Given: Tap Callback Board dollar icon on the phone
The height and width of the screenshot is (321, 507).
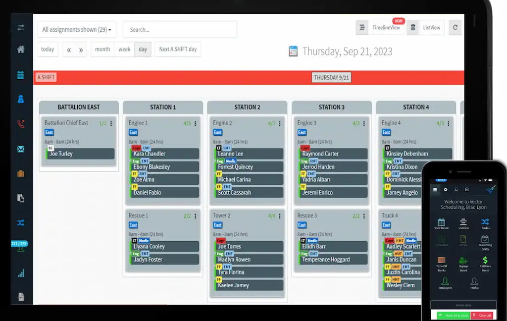Looking at the screenshot, I should point(485,264).
